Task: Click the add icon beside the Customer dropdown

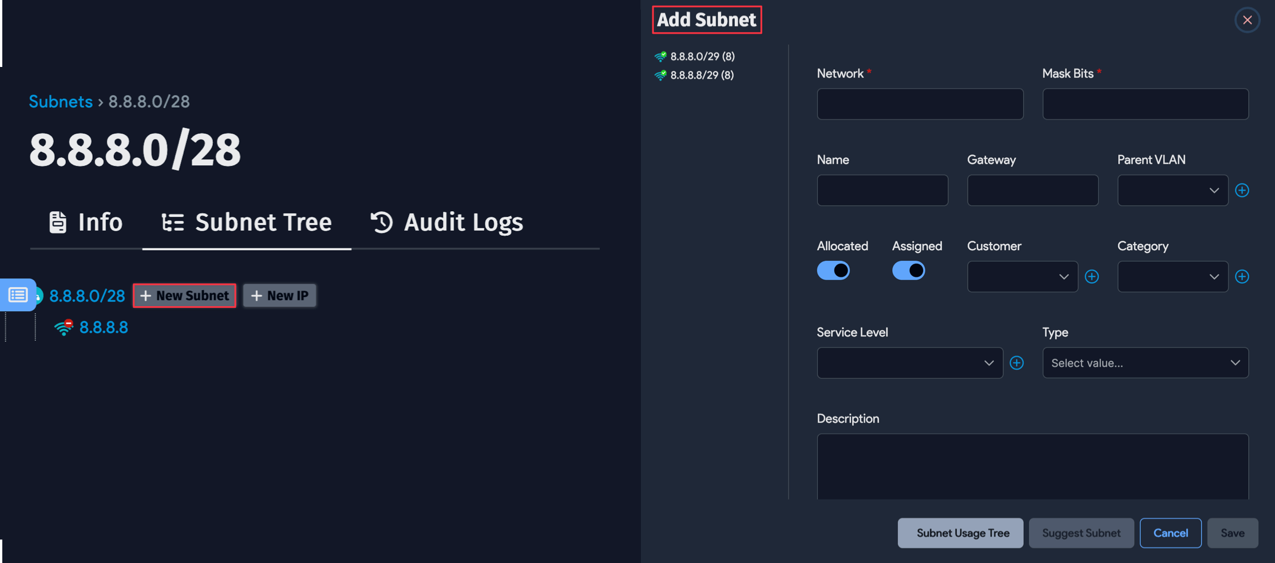Action: [x=1092, y=276]
